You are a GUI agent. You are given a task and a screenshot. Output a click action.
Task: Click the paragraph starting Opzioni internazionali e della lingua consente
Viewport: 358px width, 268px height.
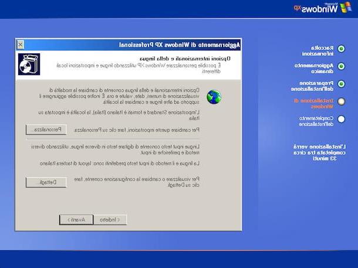point(119,96)
